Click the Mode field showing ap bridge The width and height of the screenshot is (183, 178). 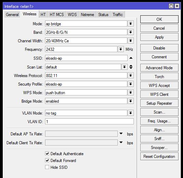pos(86,24)
